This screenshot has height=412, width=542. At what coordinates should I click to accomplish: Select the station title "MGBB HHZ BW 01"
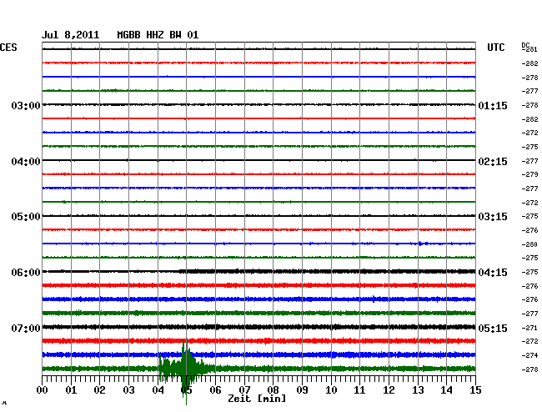pyautogui.click(x=158, y=35)
